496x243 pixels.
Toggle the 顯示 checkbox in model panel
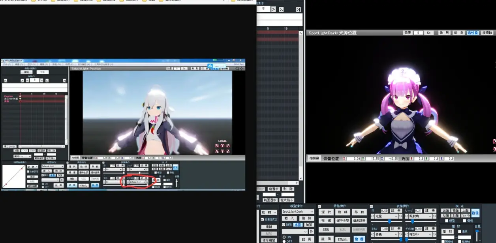[284, 225]
